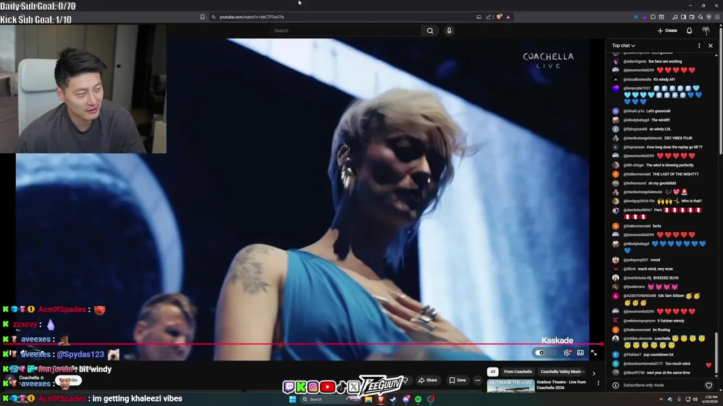The image size is (723, 406).
Task: Toggle the autoplay switch in player
Action: click(539, 353)
